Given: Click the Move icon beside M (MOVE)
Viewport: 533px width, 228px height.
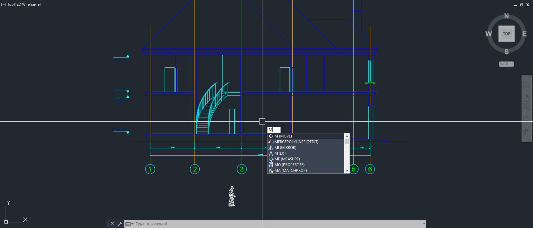Looking at the screenshot, I should click(x=271, y=136).
